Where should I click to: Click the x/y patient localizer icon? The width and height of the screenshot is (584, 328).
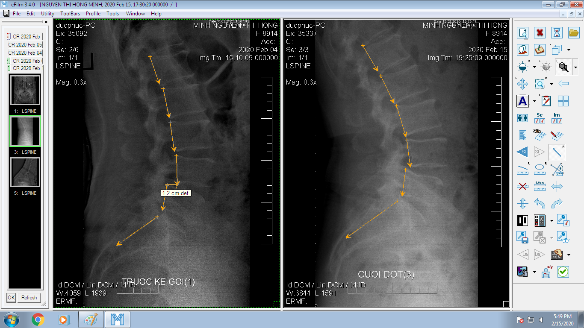546,272
